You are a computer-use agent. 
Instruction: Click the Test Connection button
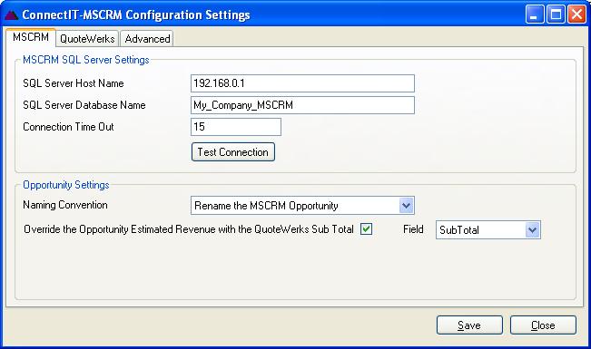point(233,151)
